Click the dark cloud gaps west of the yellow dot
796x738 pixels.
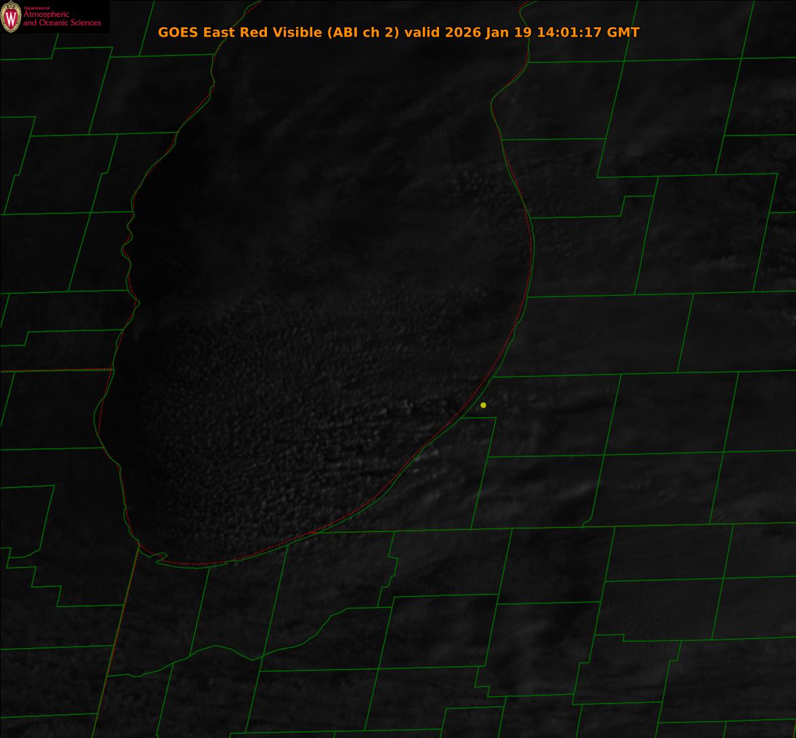(x=413, y=406)
